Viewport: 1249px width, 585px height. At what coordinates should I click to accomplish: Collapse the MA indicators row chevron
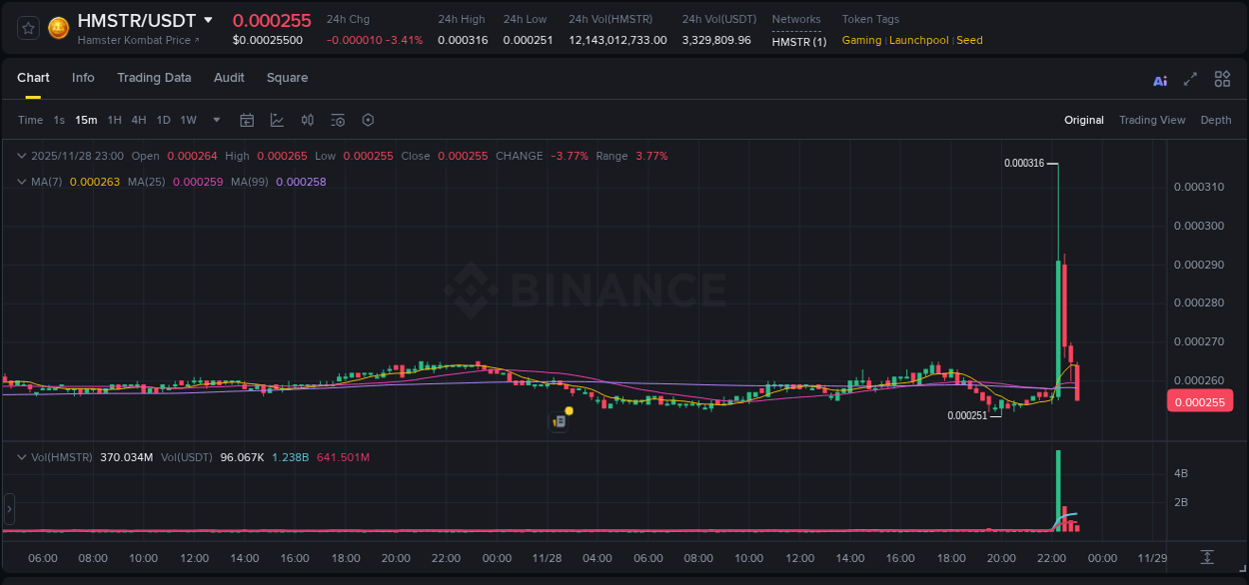click(21, 182)
